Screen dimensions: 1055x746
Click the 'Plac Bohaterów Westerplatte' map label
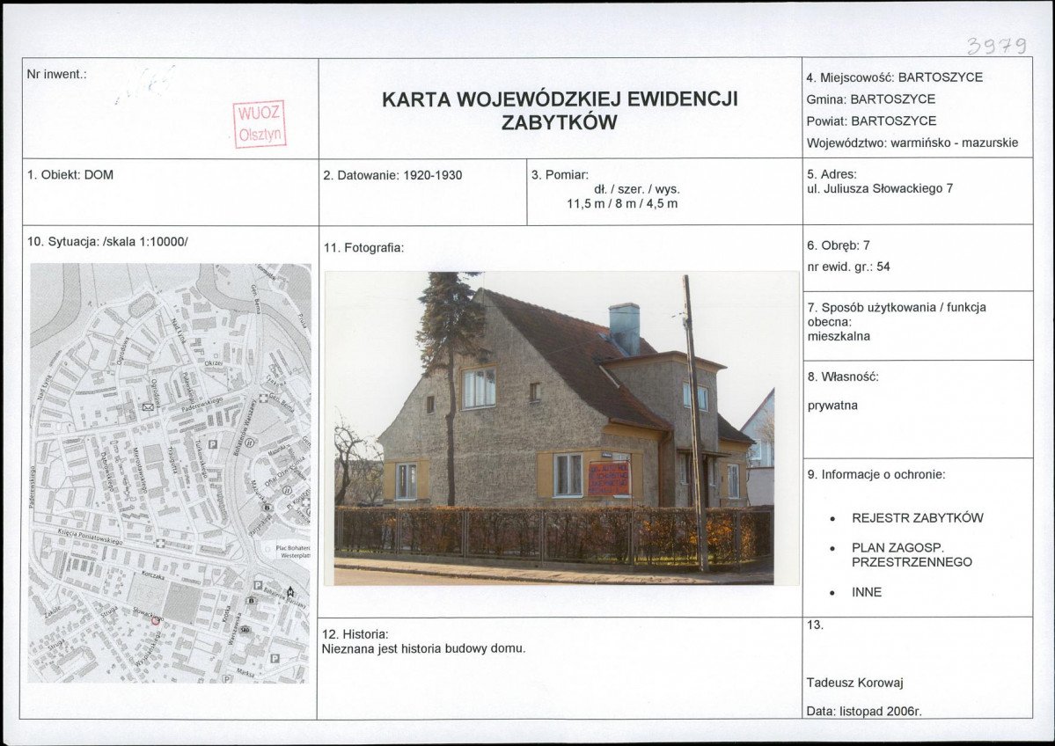(x=293, y=552)
